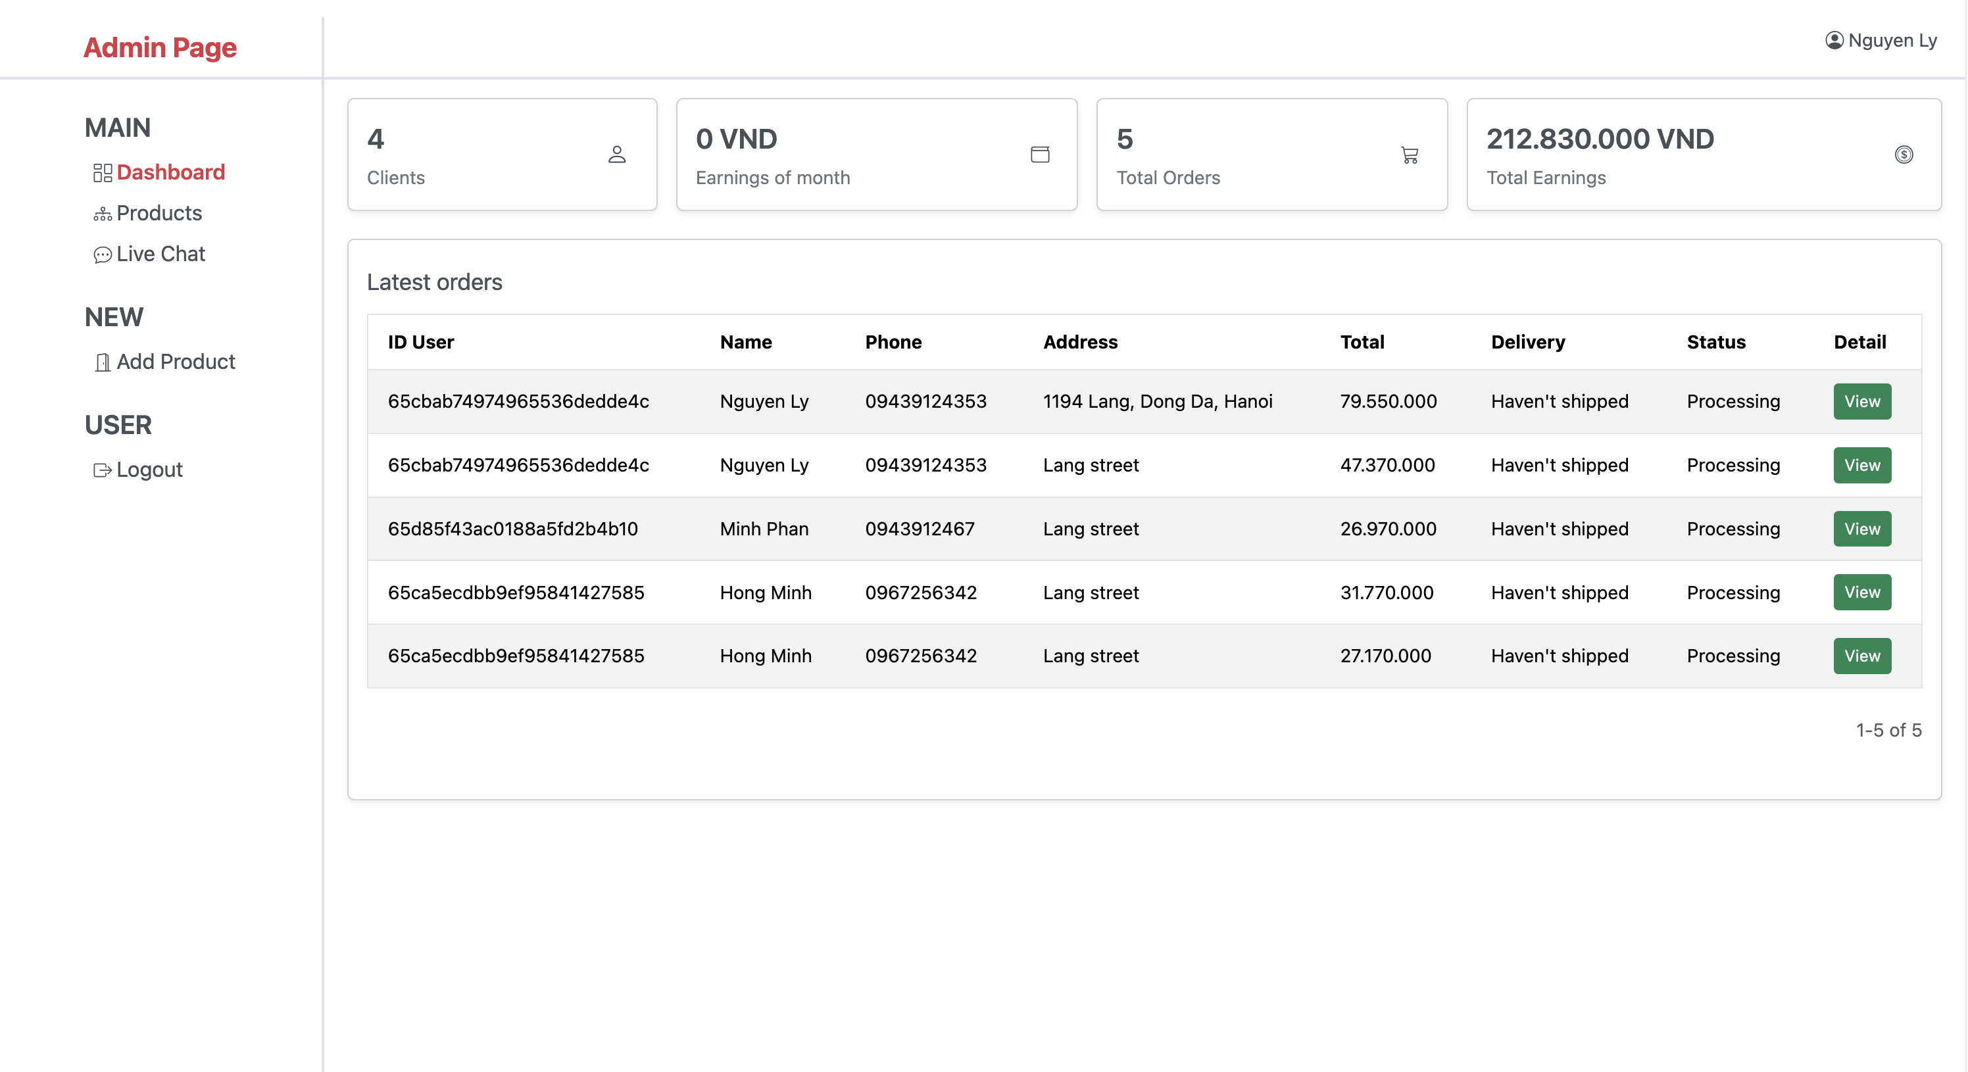Select the Latest orders heading

[434, 282]
